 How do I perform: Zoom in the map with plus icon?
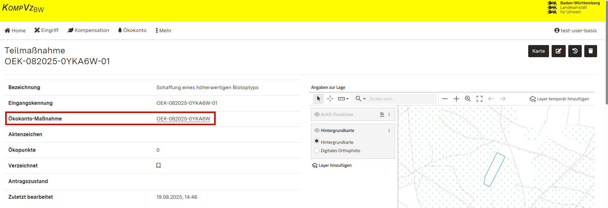tap(456, 99)
